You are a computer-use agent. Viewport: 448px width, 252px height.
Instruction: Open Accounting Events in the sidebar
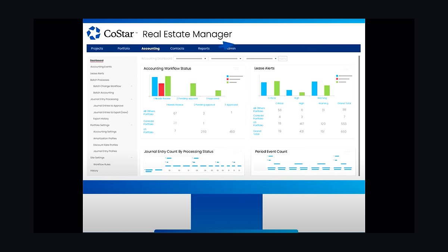tap(101, 67)
